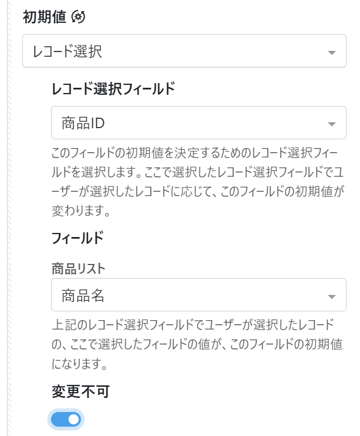Click the caret arrow in the 商品ID box
360x436 pixels.
[332, 124]
